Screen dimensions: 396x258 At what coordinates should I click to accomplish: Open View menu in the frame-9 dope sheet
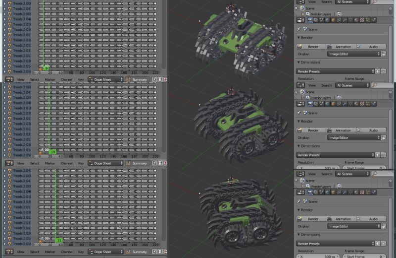pyautogui.click(x=20, y=79)
